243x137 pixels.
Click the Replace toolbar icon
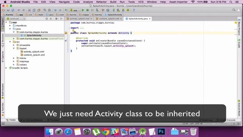[x=49, y=10]
